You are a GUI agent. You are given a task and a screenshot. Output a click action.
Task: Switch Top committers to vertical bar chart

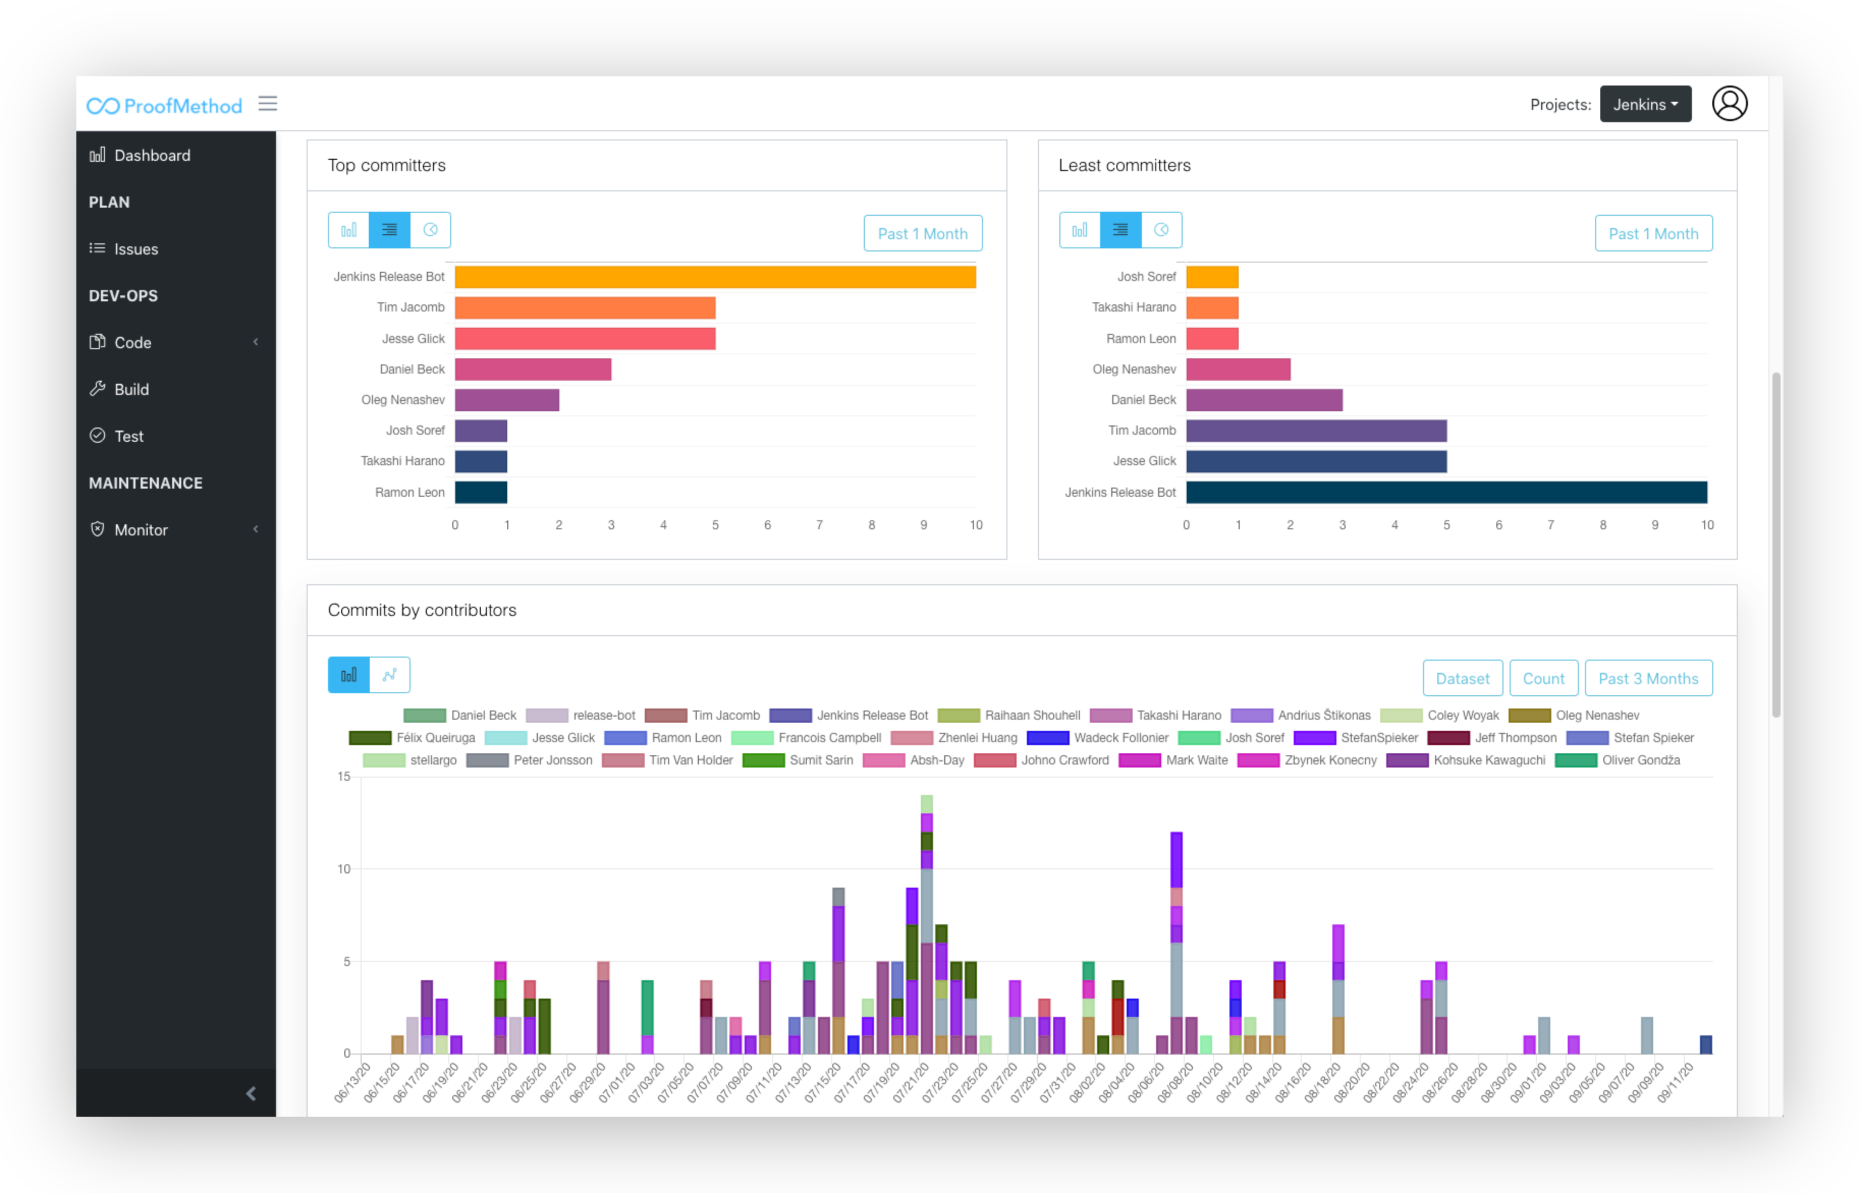349,230
